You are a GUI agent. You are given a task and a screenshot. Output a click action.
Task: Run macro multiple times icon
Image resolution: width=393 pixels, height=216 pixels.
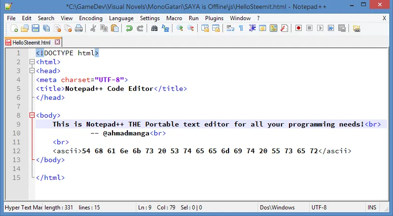[331, 28]
